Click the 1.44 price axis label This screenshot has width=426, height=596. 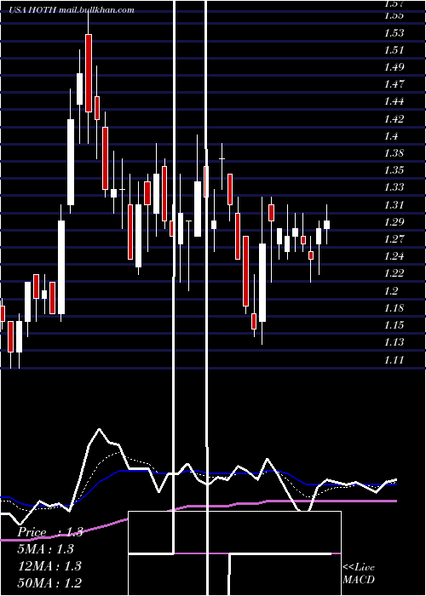tap(394, 101)
